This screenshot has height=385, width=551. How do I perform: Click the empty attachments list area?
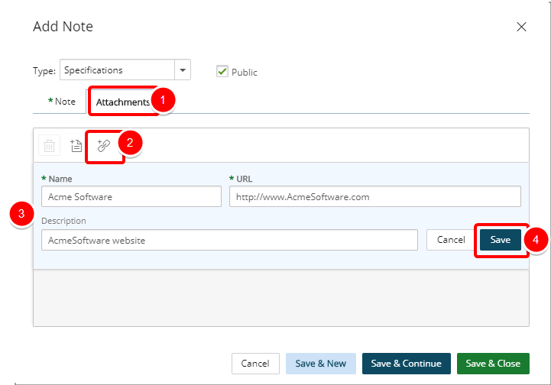click(x=281, y=298)
